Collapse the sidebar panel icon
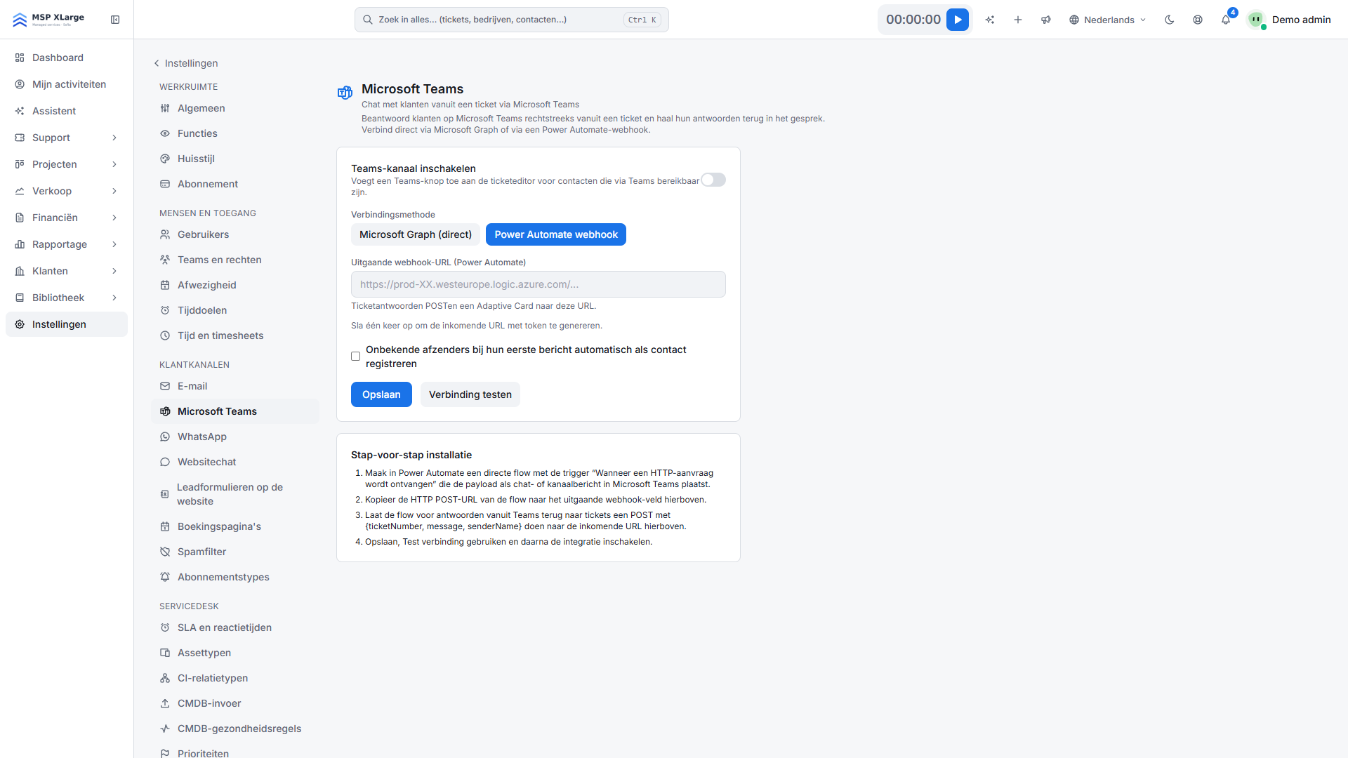1348x758 pixels. [x=115, y=20]
